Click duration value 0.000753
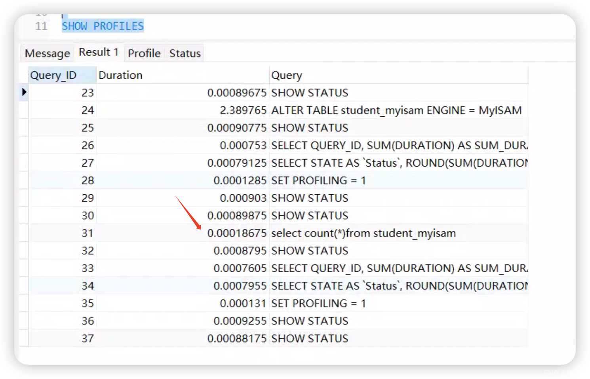The image size is (590, 379). pyautogui.click(x=243, y=145)
